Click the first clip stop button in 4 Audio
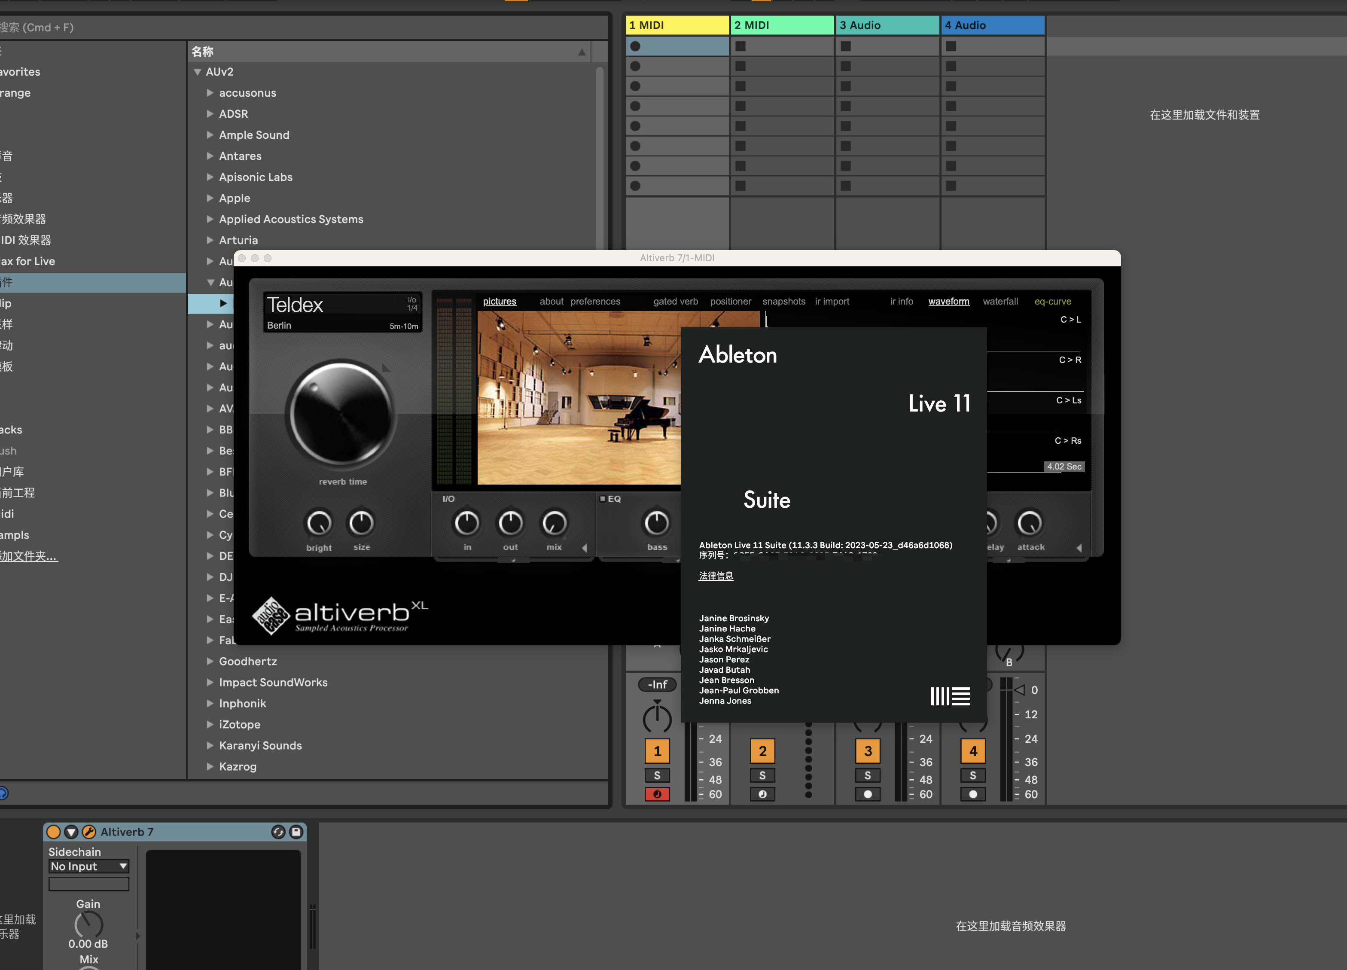 [951, 46]
